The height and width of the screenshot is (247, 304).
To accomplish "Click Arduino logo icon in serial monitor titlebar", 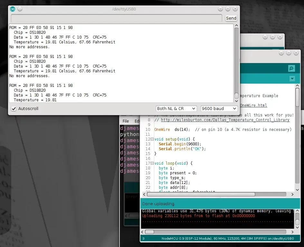I will pyautogui.click(x=13, y=9).
